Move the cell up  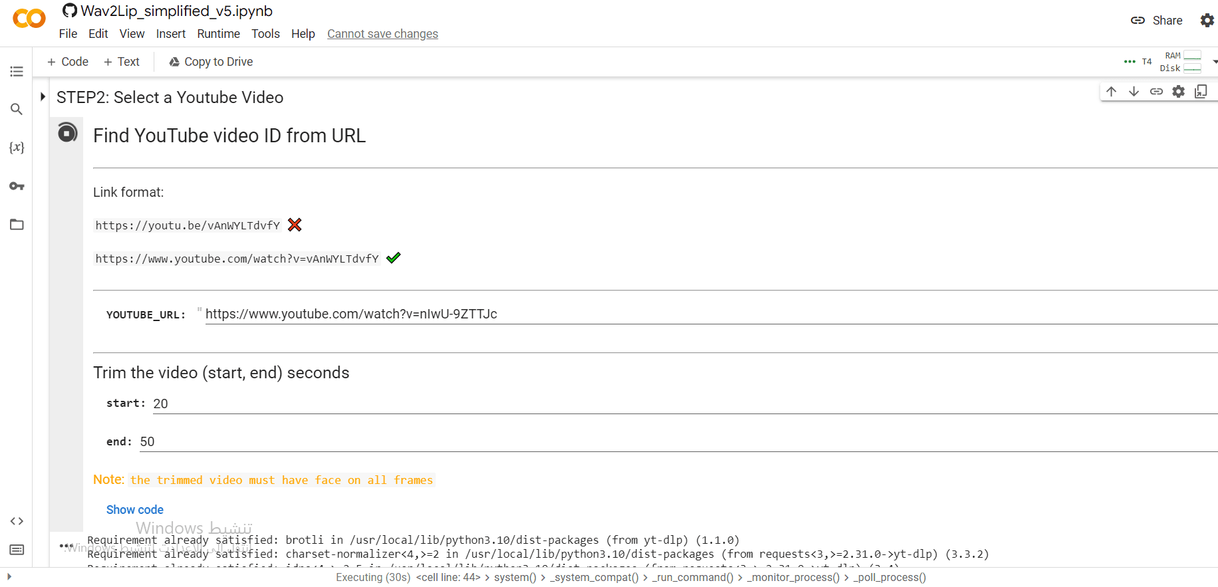coord(1111,92)
